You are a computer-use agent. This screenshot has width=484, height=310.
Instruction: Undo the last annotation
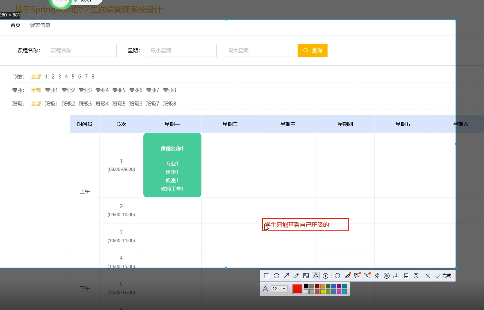coord(337,276)
